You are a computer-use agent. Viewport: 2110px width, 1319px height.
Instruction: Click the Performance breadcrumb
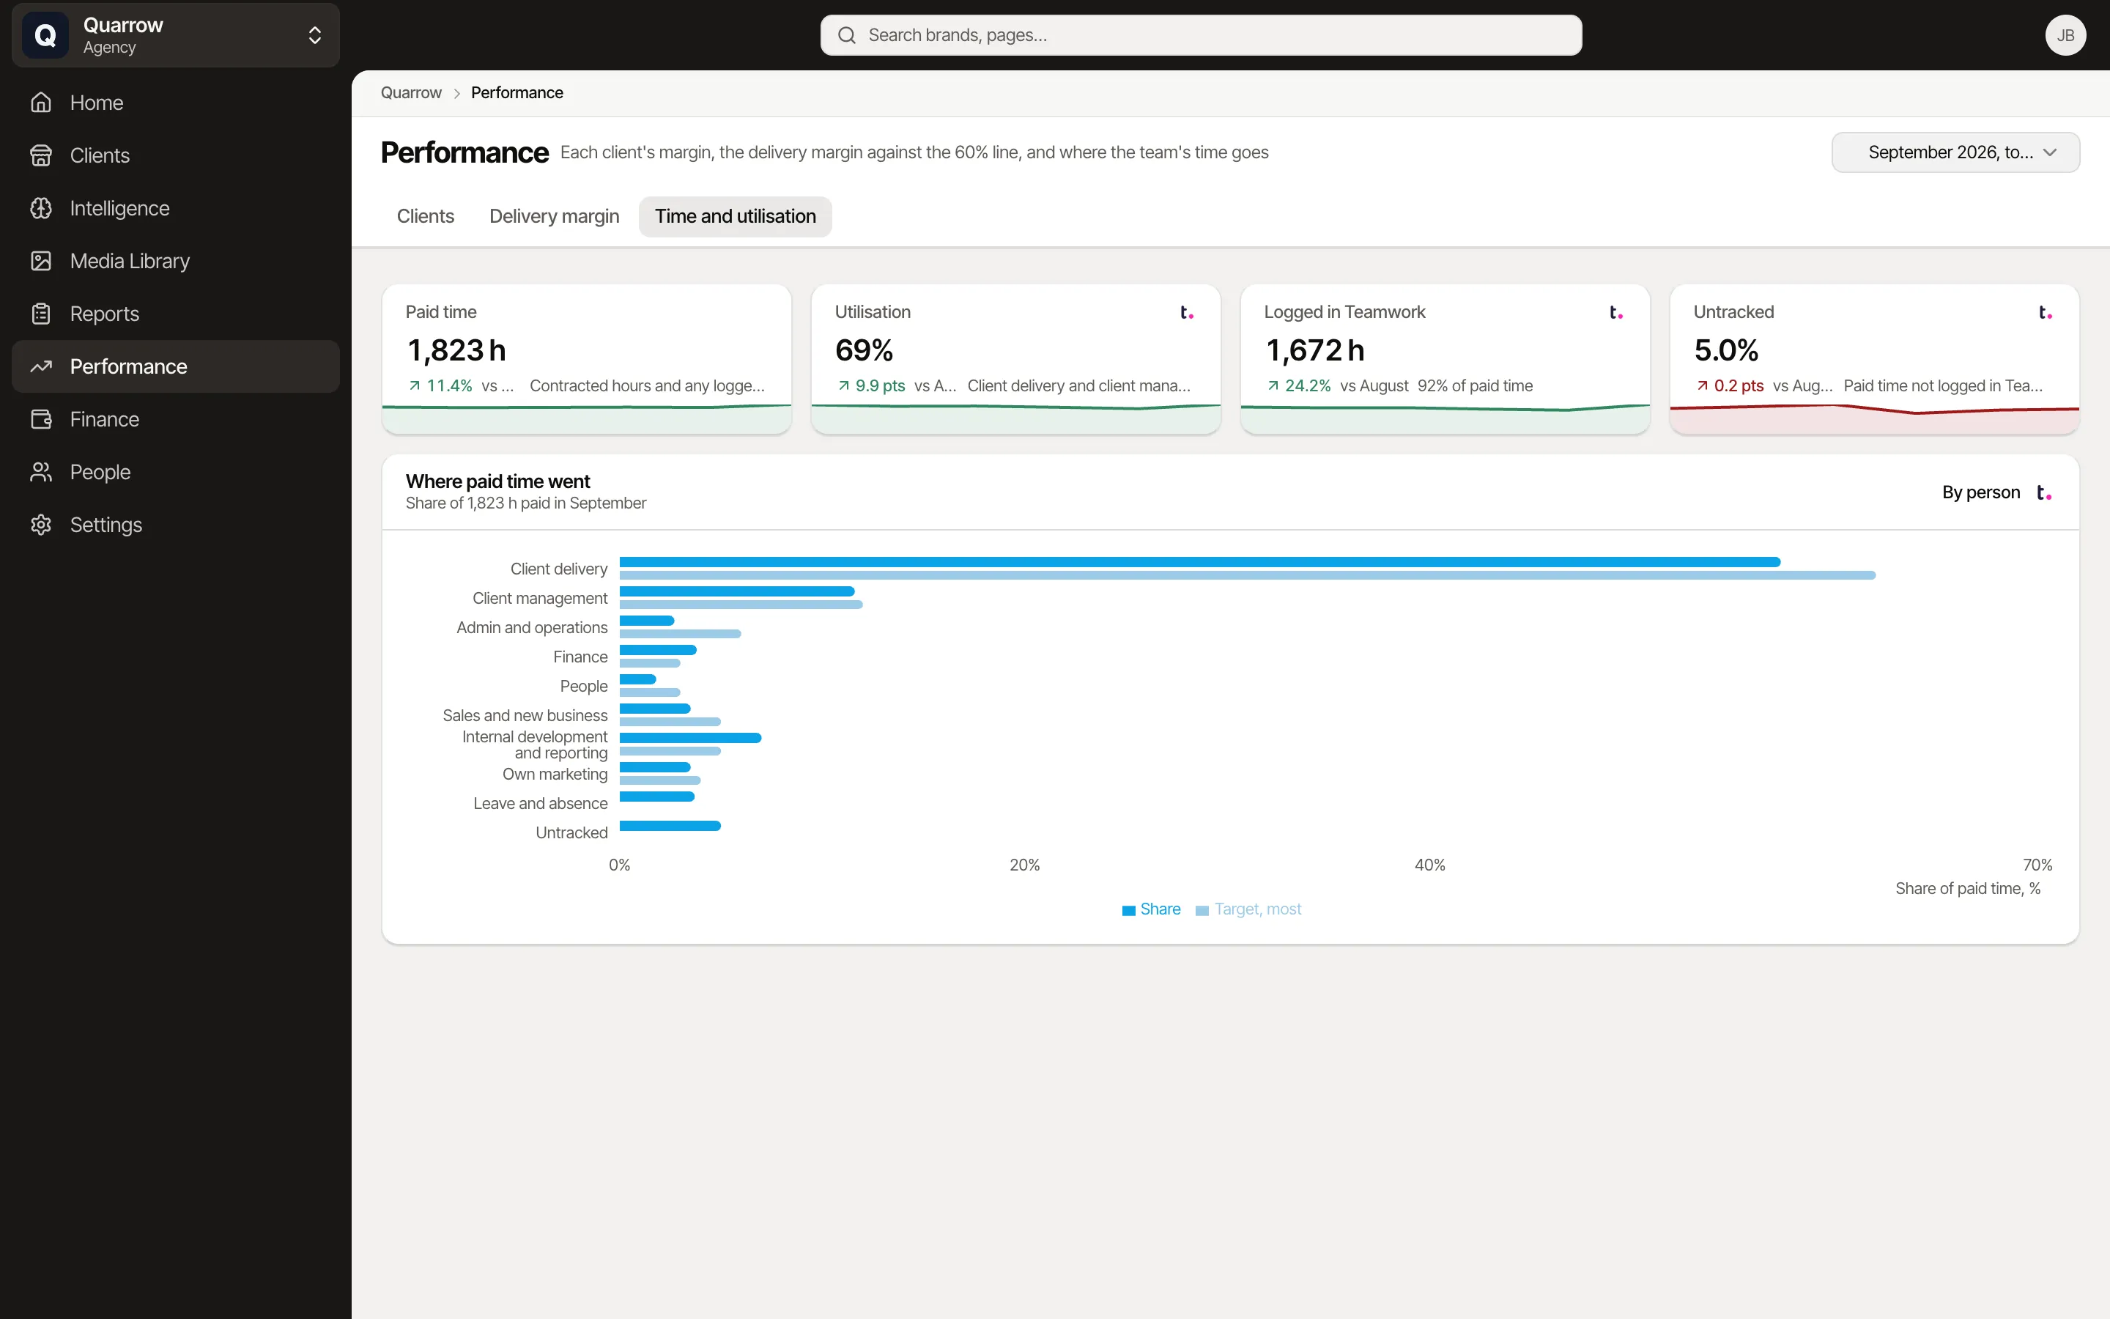coord(517,92)
